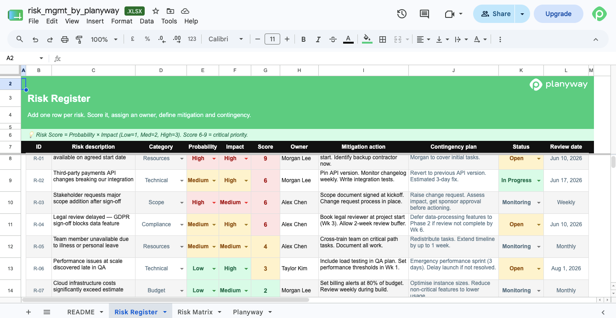This screenshot has height=318, width=616.
Task: Increase decimal places
Action: click(177, 39)
